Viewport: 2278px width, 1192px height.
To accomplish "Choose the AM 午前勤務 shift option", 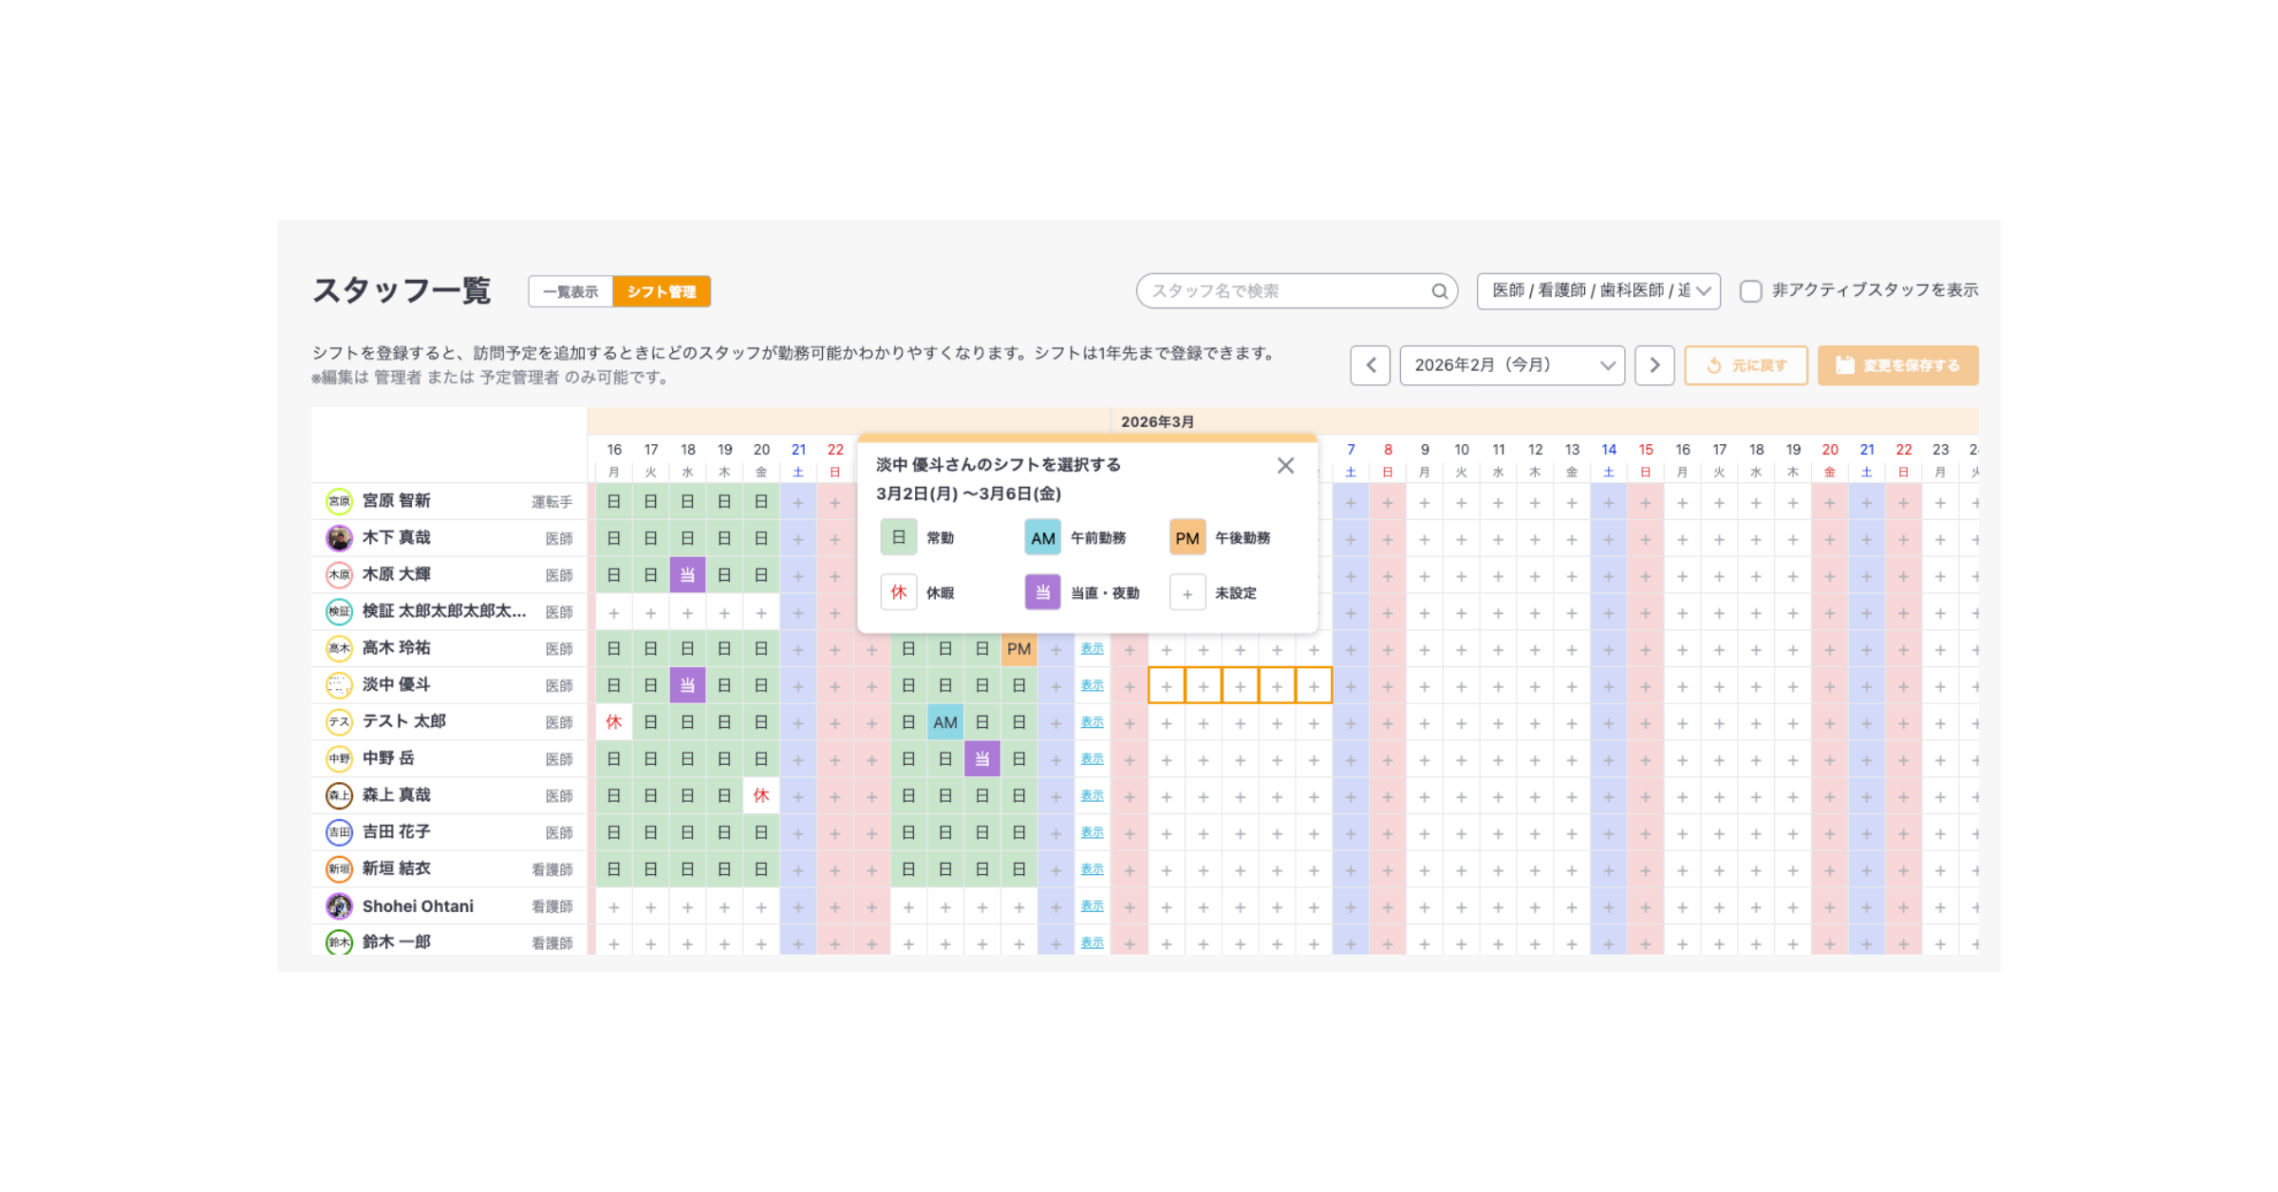I will pos(1042,537).
